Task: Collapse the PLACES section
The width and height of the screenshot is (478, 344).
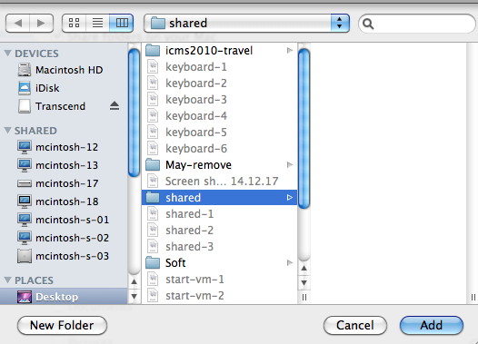Action: (x=8, y=280)
